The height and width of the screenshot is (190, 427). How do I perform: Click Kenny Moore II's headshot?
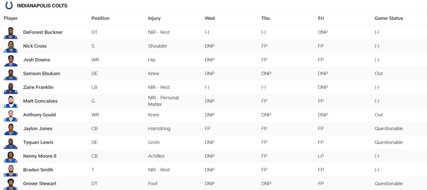[x=11, y=156]
